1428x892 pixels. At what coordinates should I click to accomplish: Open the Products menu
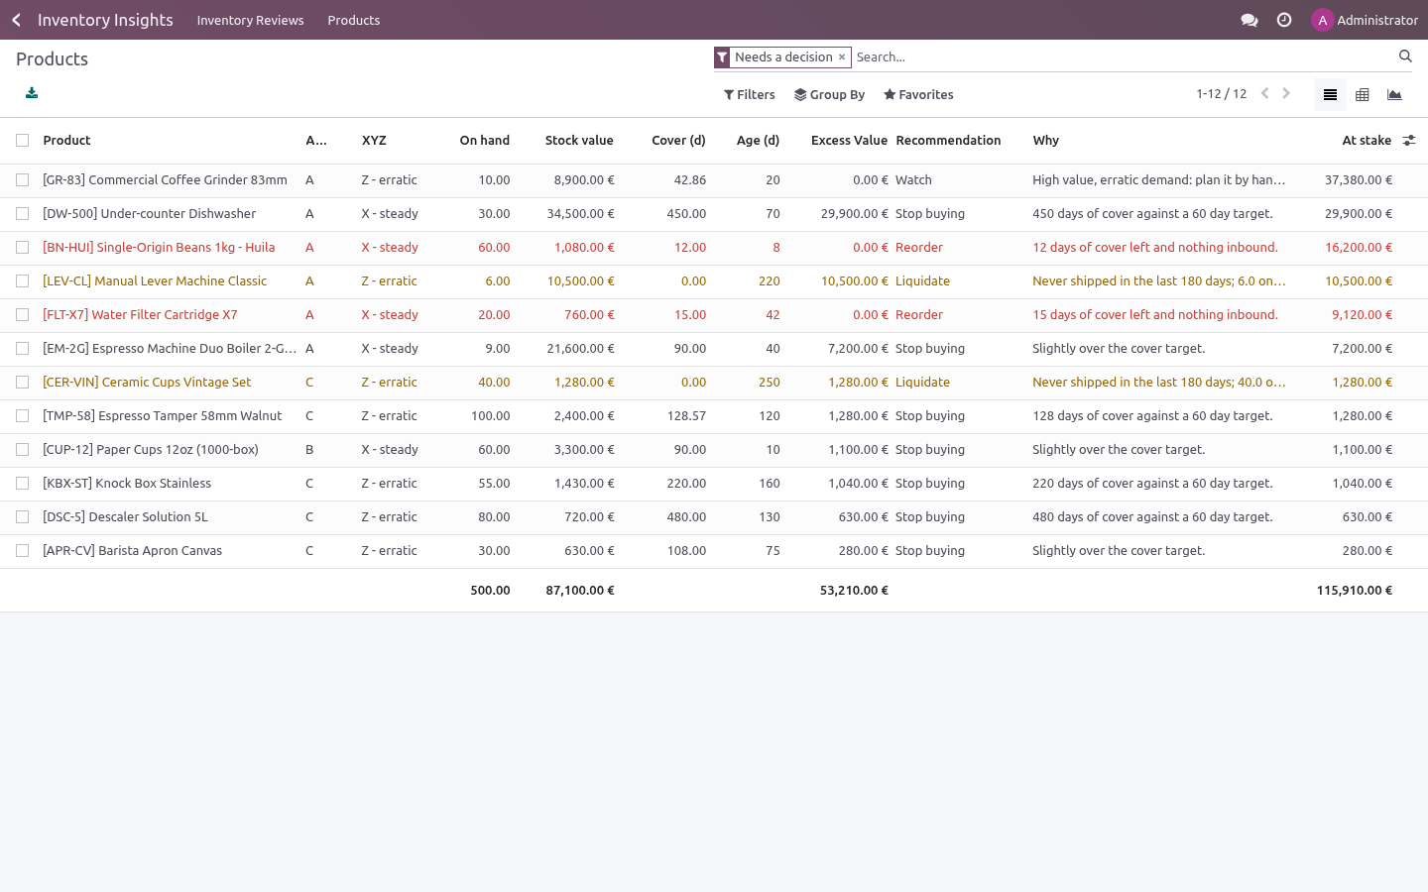[354, 20]
